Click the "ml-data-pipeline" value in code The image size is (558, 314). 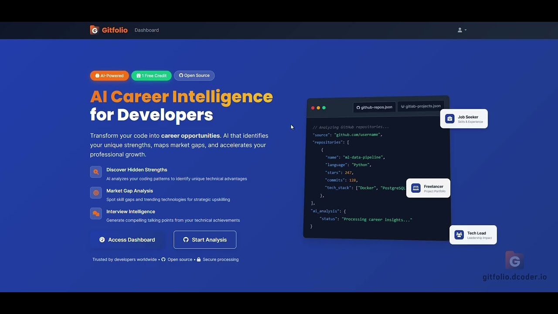(x=364, y=157)
